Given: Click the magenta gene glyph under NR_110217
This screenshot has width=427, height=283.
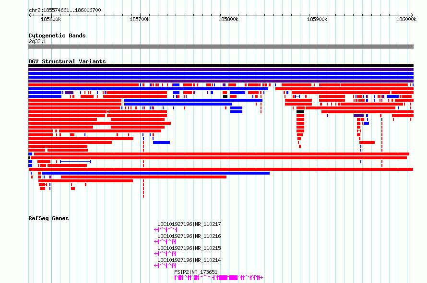Looking at the screenshot, I should (x=166, y=230).
